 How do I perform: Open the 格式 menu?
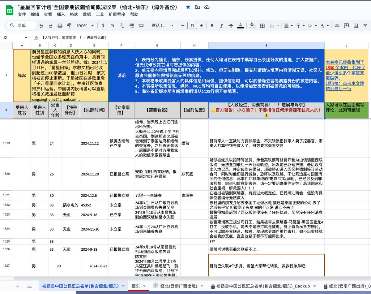[74, 14]
